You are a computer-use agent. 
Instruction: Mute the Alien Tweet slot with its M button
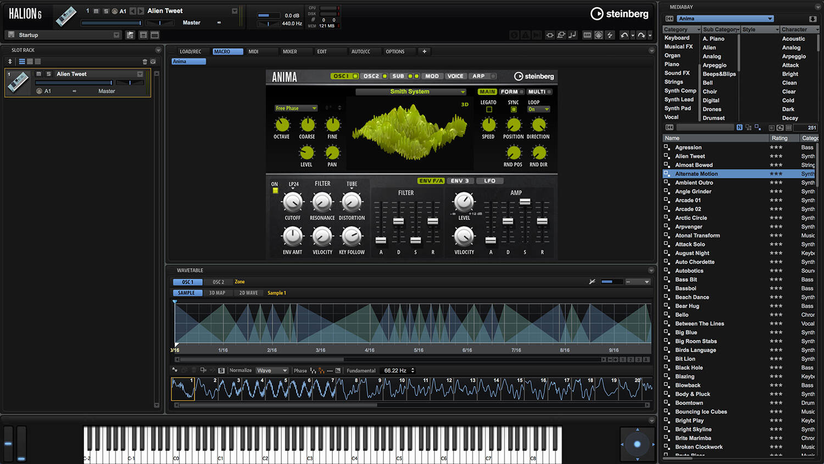[x=38, y=73]
